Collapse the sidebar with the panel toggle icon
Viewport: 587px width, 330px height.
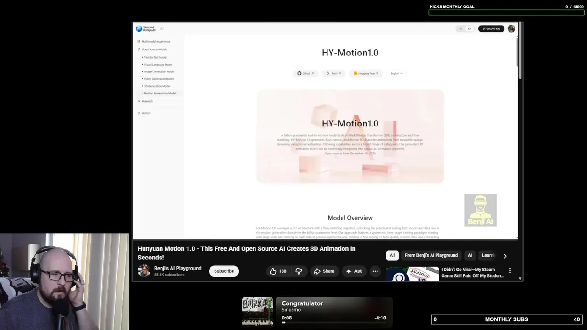coord(162,28)
